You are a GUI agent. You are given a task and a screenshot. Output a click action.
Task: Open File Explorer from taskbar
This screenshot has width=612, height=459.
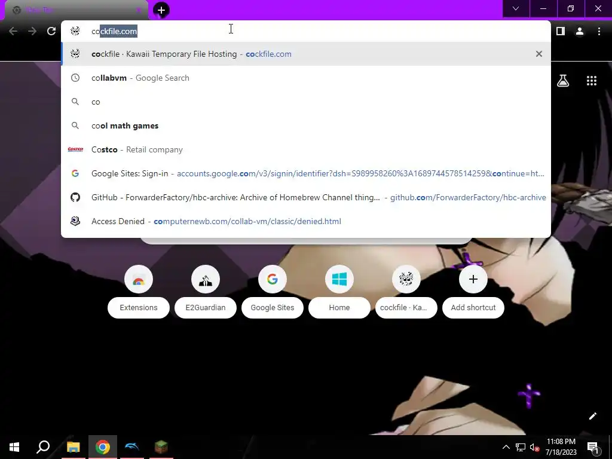click(73, 447)
